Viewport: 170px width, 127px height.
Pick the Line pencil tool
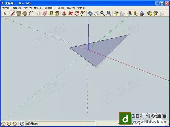pyautogui.click(x=13, y=13)
